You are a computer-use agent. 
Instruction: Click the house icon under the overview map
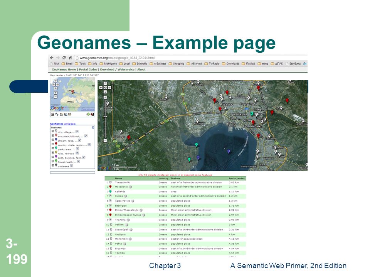[52, 114]
